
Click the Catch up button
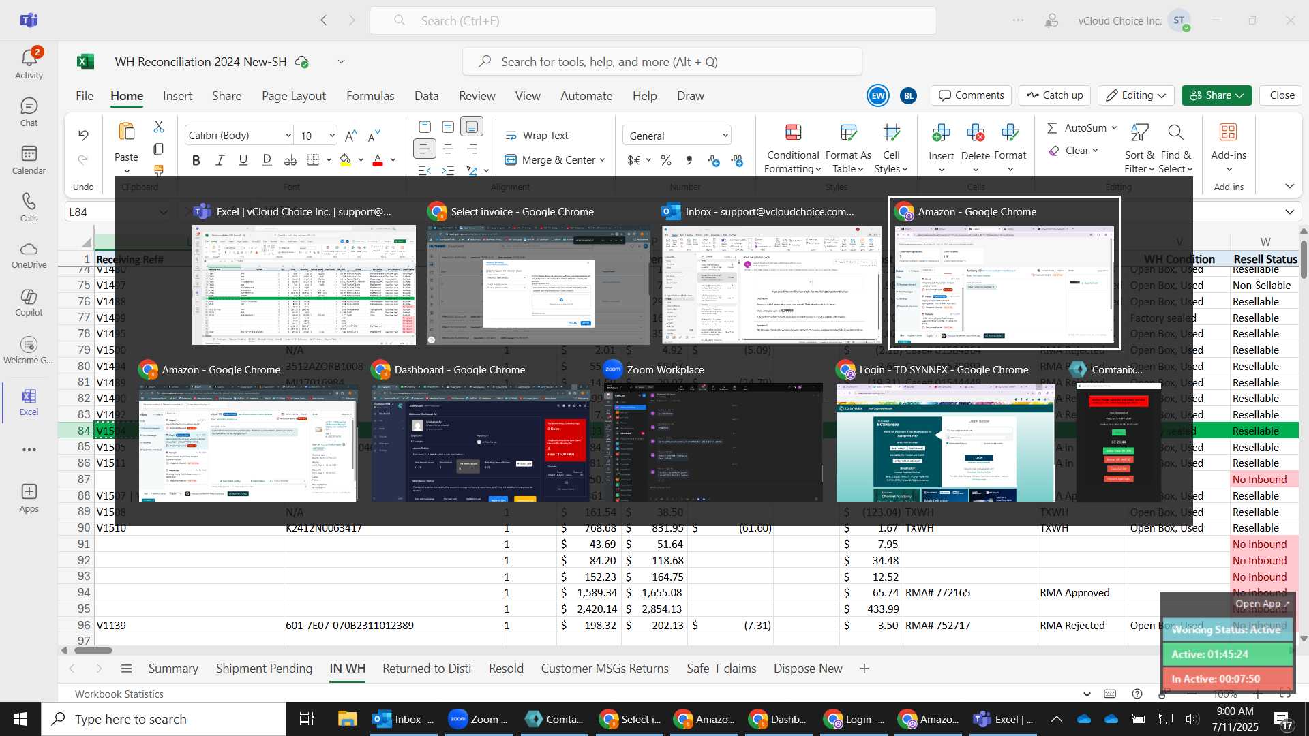pyautogui.click(x=1055, y=95)
